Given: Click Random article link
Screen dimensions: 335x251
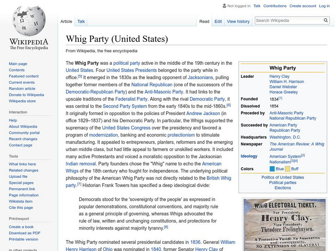Looking at the screenshot, I should [22, 88].
